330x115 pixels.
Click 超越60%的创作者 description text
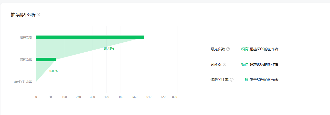264,49
